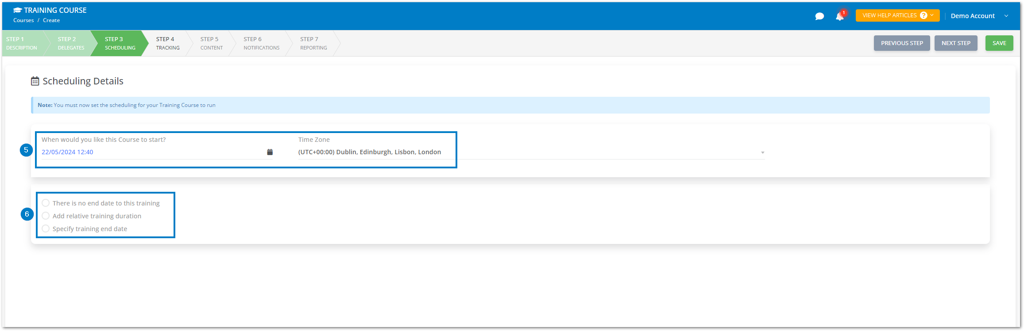The height and width of the screenshot is (331, 1024).
Task: Open the chat messages icon
Action: [x=819, y=16]
